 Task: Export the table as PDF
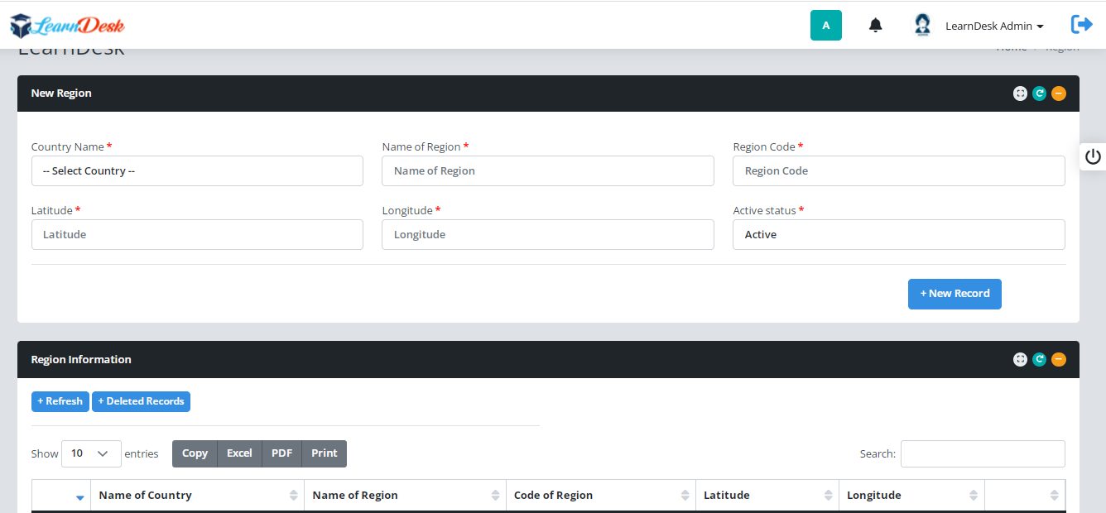(282, 453)
